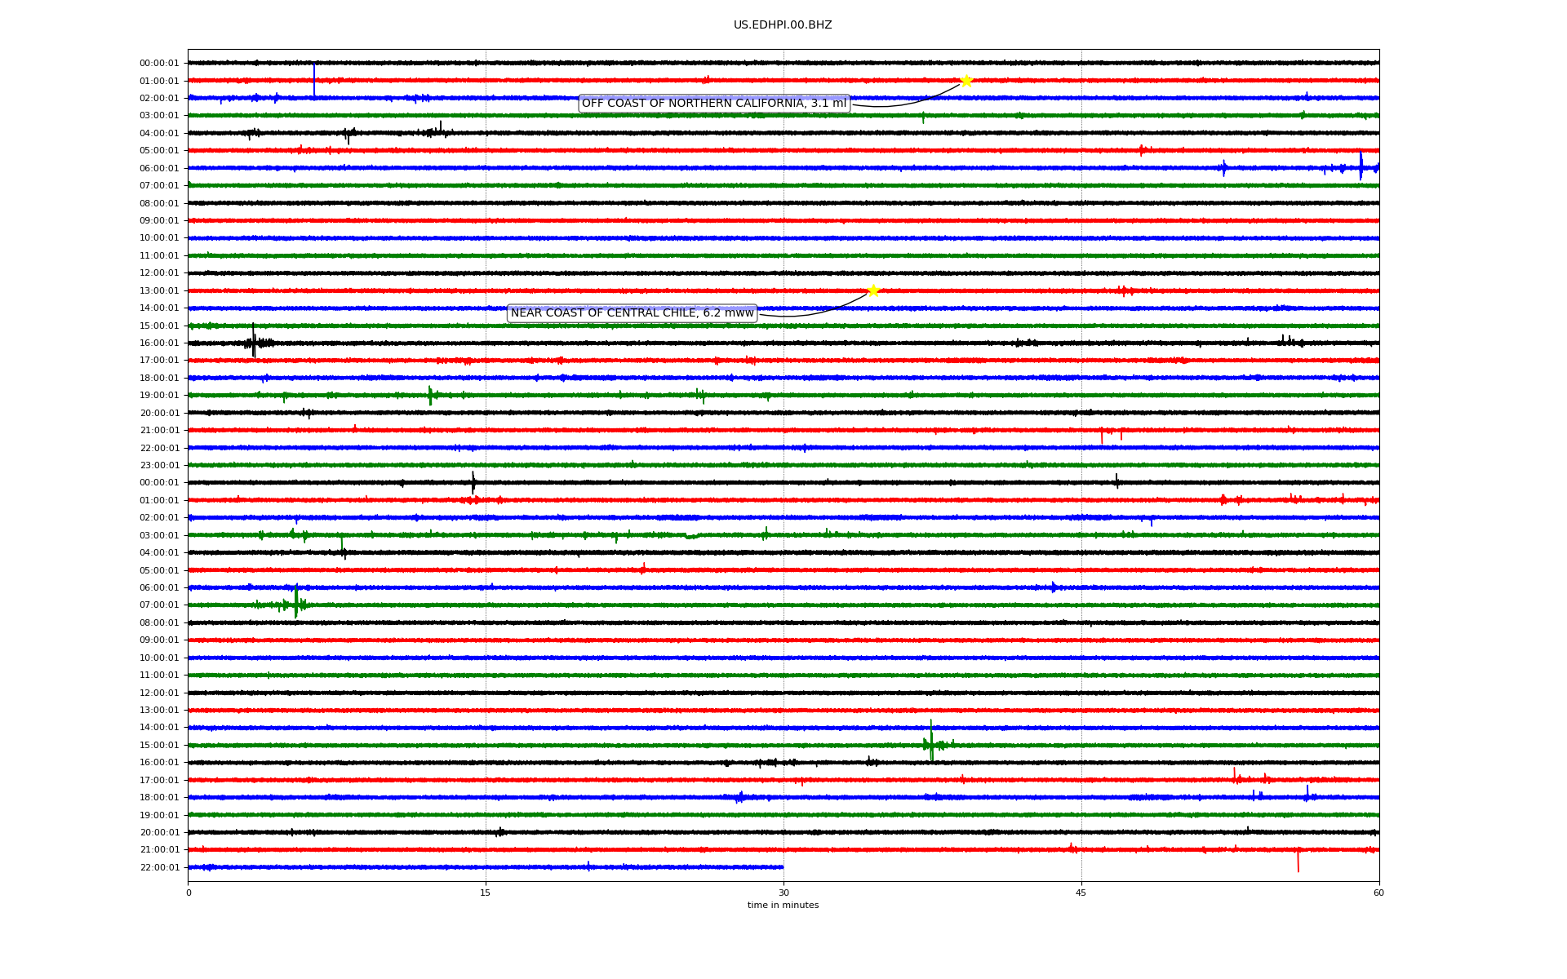This screenshot has height=979, width=1567.
Task: Click the 60 tick label on x-axis
Action: coord(1378,893)
